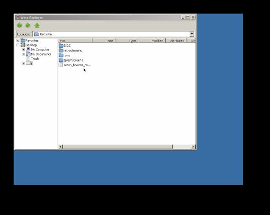Click horizontal scrollbar right arrow

click(x=193, y=147)
